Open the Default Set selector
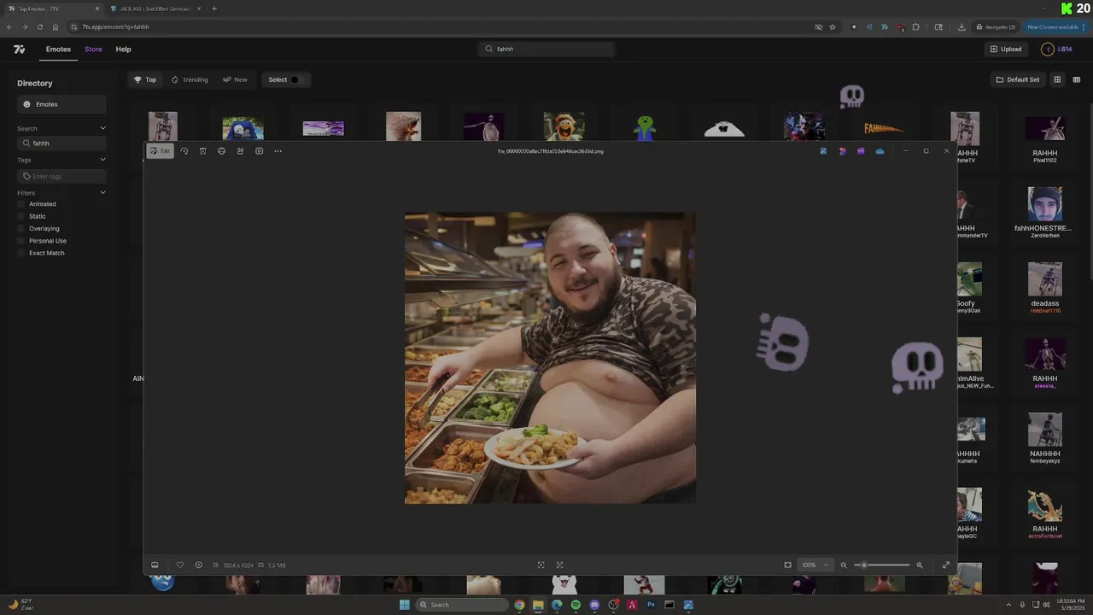 point(1018,79)
